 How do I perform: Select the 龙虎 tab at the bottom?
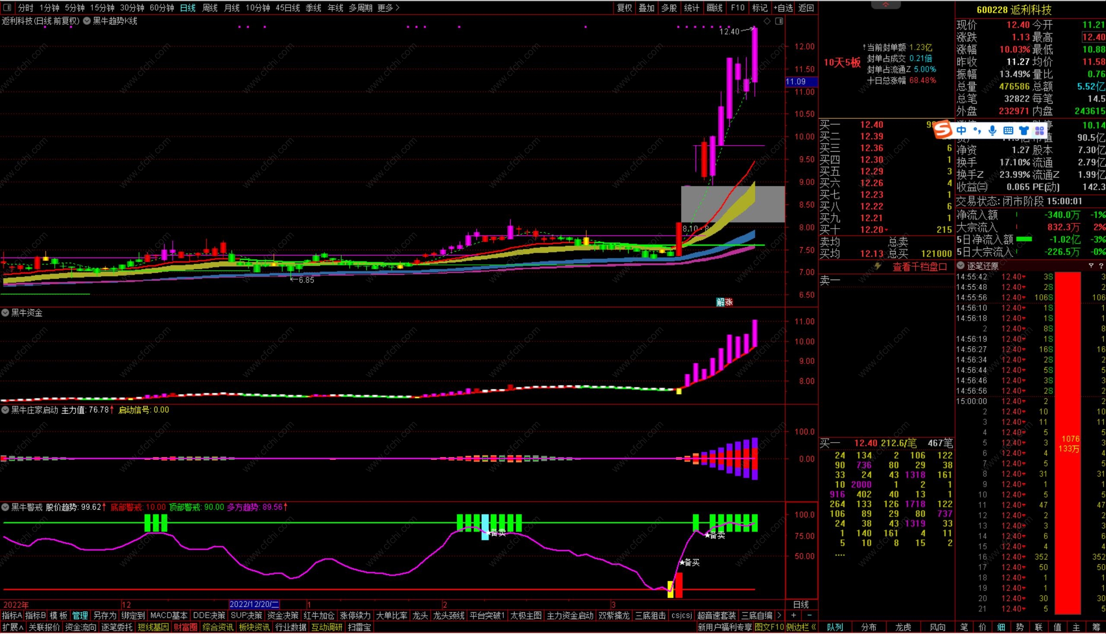point(903,628)
